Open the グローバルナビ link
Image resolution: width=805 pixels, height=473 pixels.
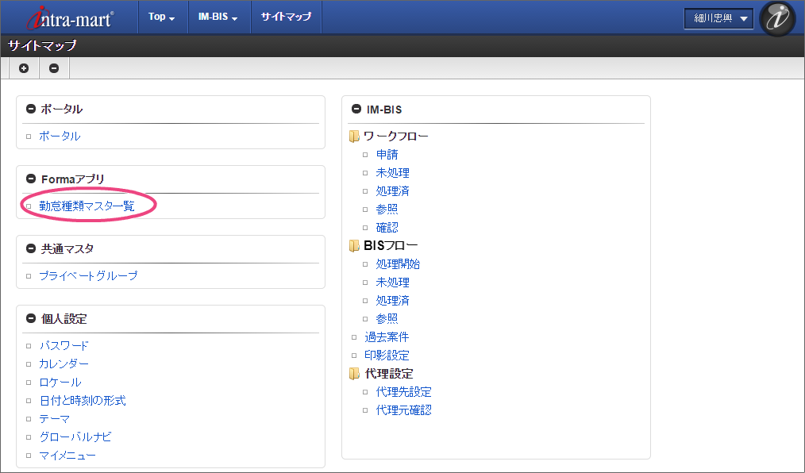[75, 437]
